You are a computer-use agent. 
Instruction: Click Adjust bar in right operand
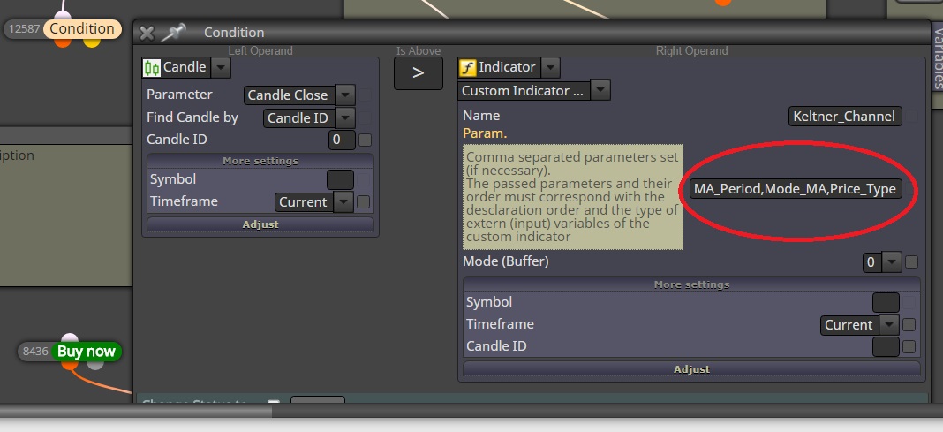691,368
